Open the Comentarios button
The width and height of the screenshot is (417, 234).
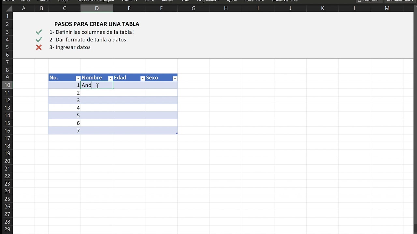coord(400,1)
